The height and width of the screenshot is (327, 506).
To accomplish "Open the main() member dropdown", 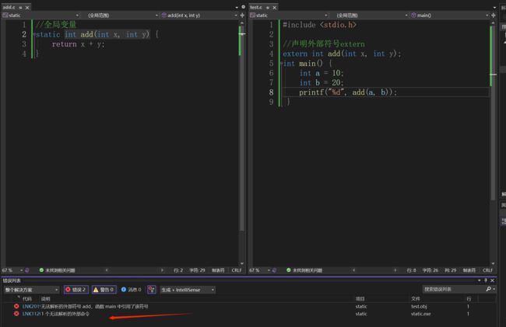I will click(x=449, y=15).
